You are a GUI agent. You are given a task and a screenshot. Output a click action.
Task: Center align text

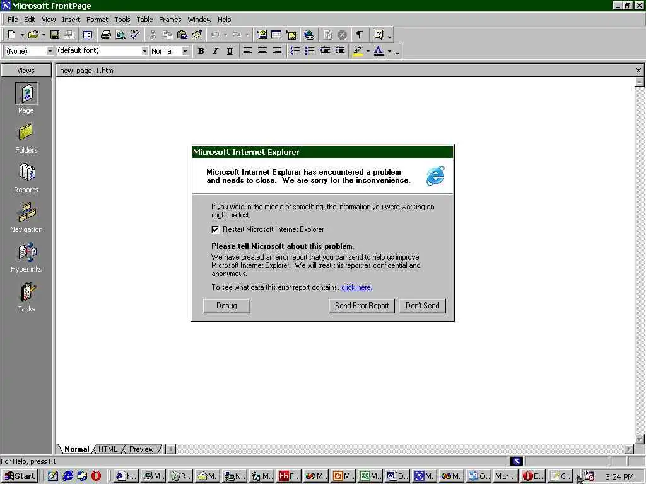point(262,51)
